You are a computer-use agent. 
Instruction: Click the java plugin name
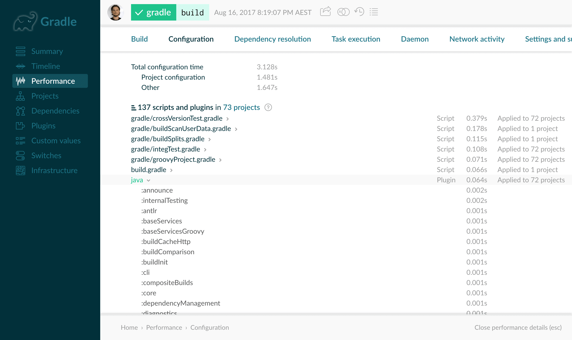137,180
